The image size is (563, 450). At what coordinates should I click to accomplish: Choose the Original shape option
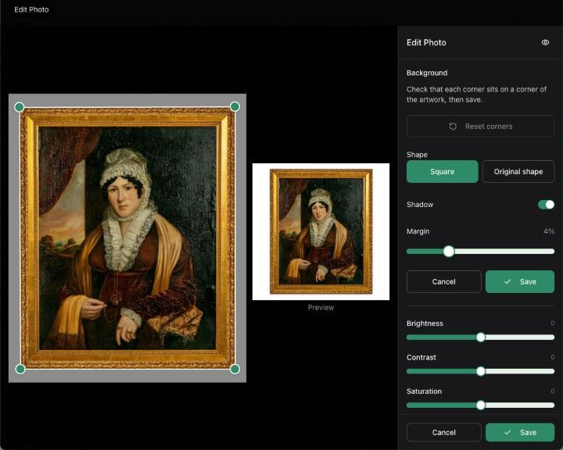pos(518,172)
